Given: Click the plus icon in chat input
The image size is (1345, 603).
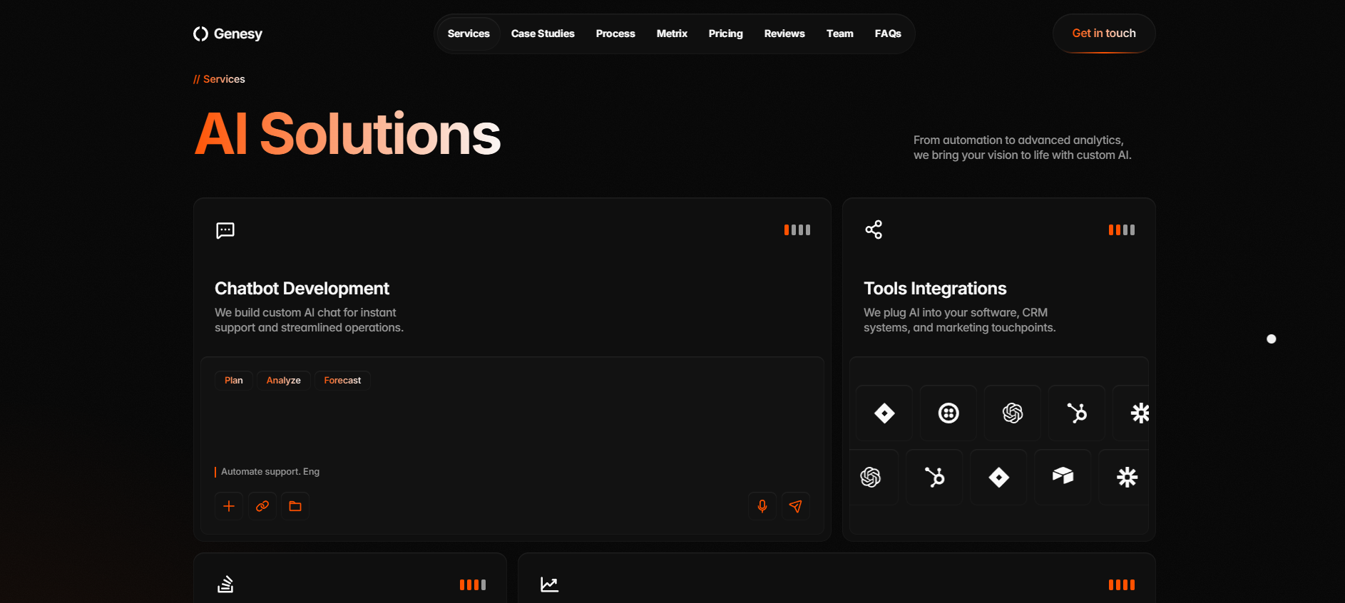Looking at the screenshot, I should pyautogui.click(x=229, y=506).
